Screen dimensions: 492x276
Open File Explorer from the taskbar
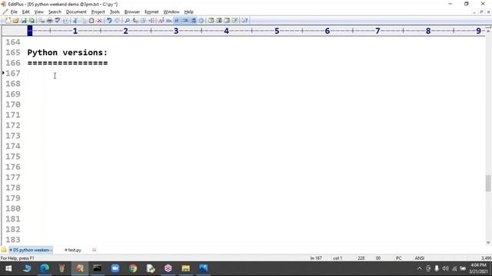pyautogui.click(x=186, y=268)
